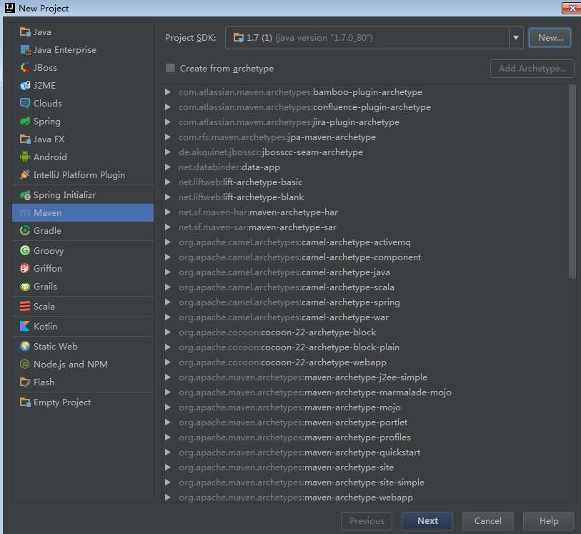Select the Java project type icon
Screen dimensions: 581x534
click(25, 32)
